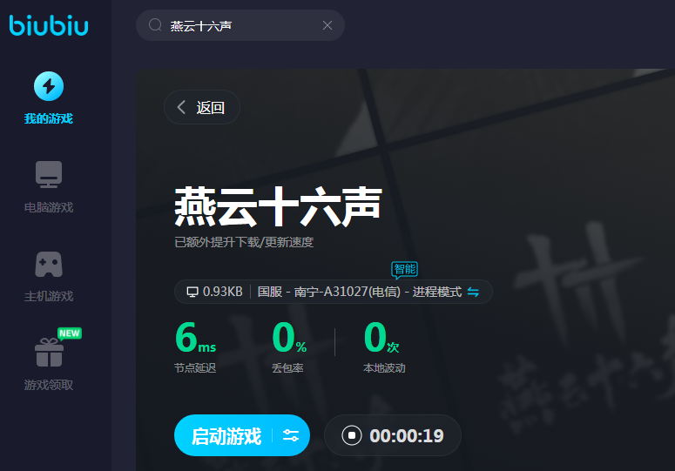Focus the 燕云十六声 search field
The width and height of the screenshot is (675, 471).
click(x=240, y=25)
